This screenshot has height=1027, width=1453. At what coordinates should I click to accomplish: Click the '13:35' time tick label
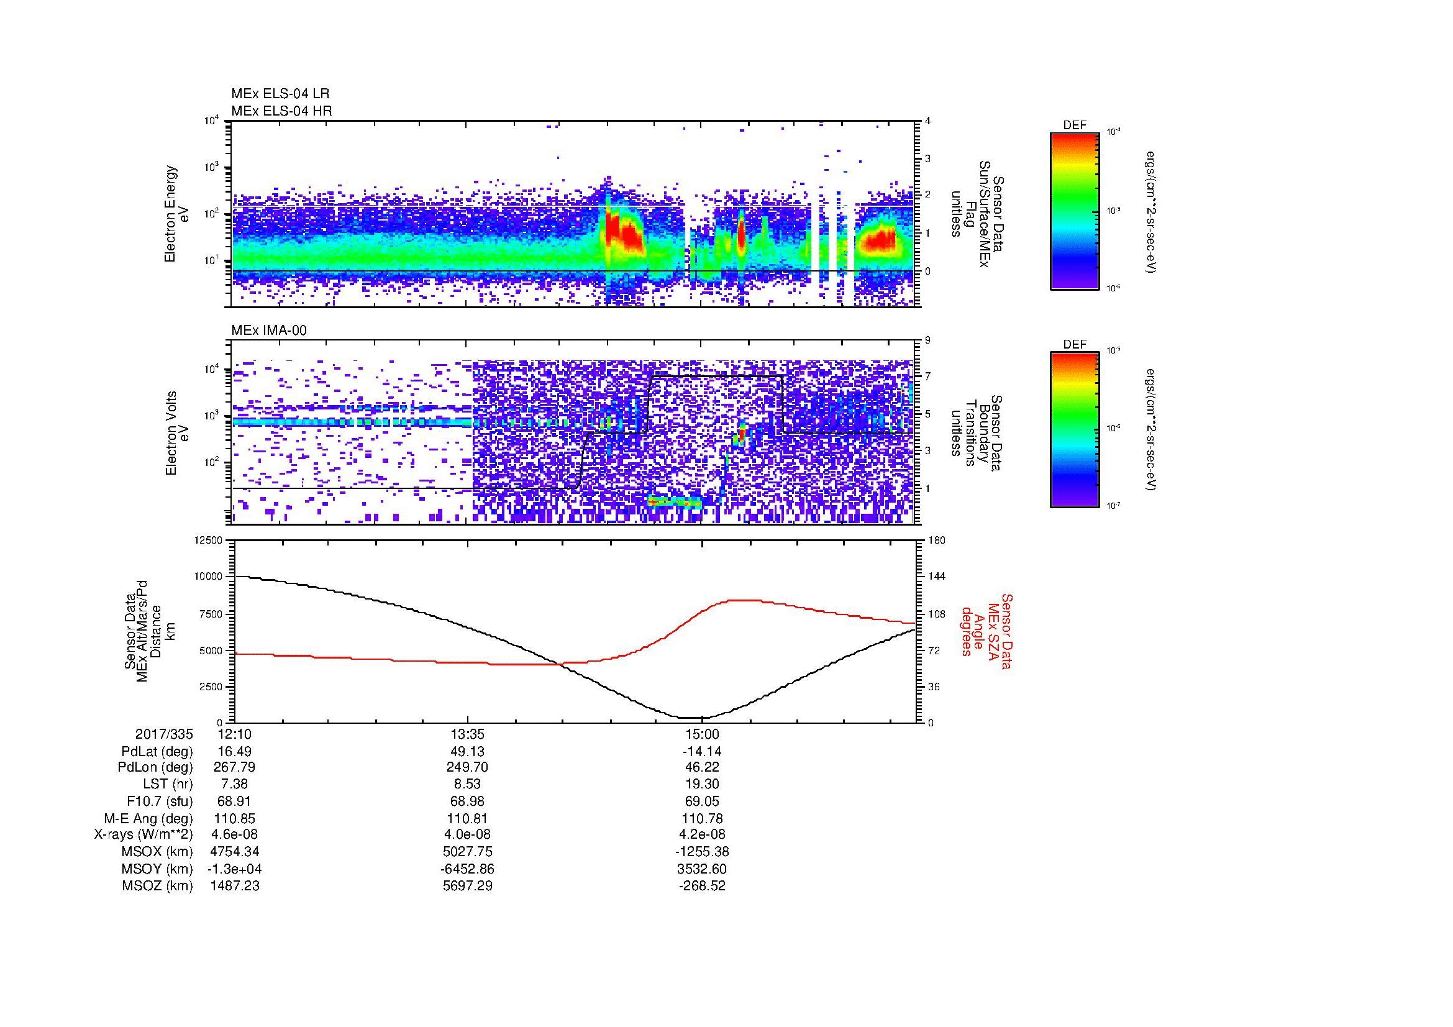pos(468,734)
